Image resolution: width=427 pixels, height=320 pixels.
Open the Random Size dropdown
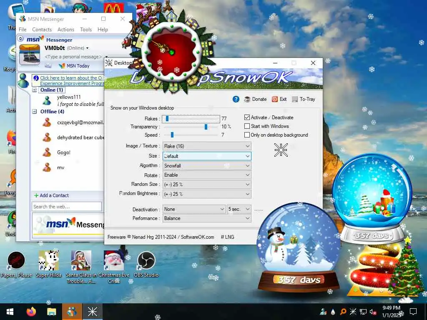(207, 184)
